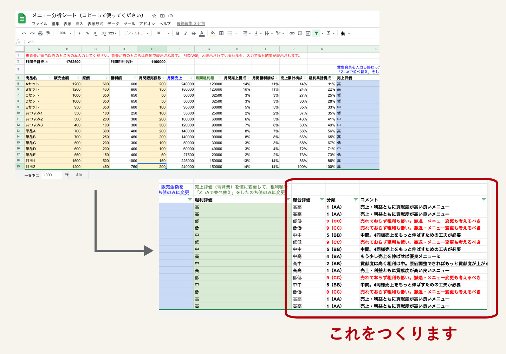Toggle italic formatting

186,33
